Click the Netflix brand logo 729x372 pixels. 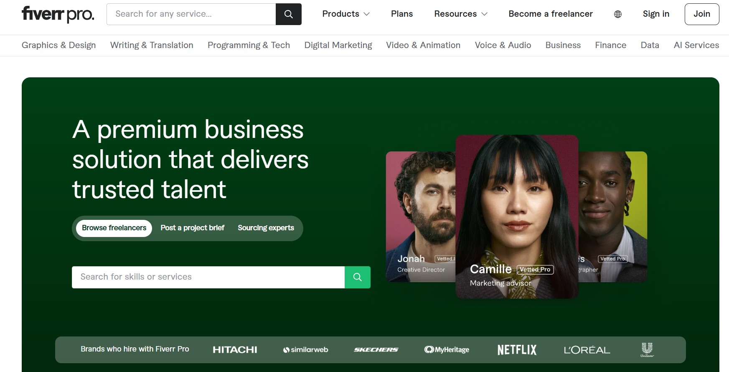click(517, 350)
